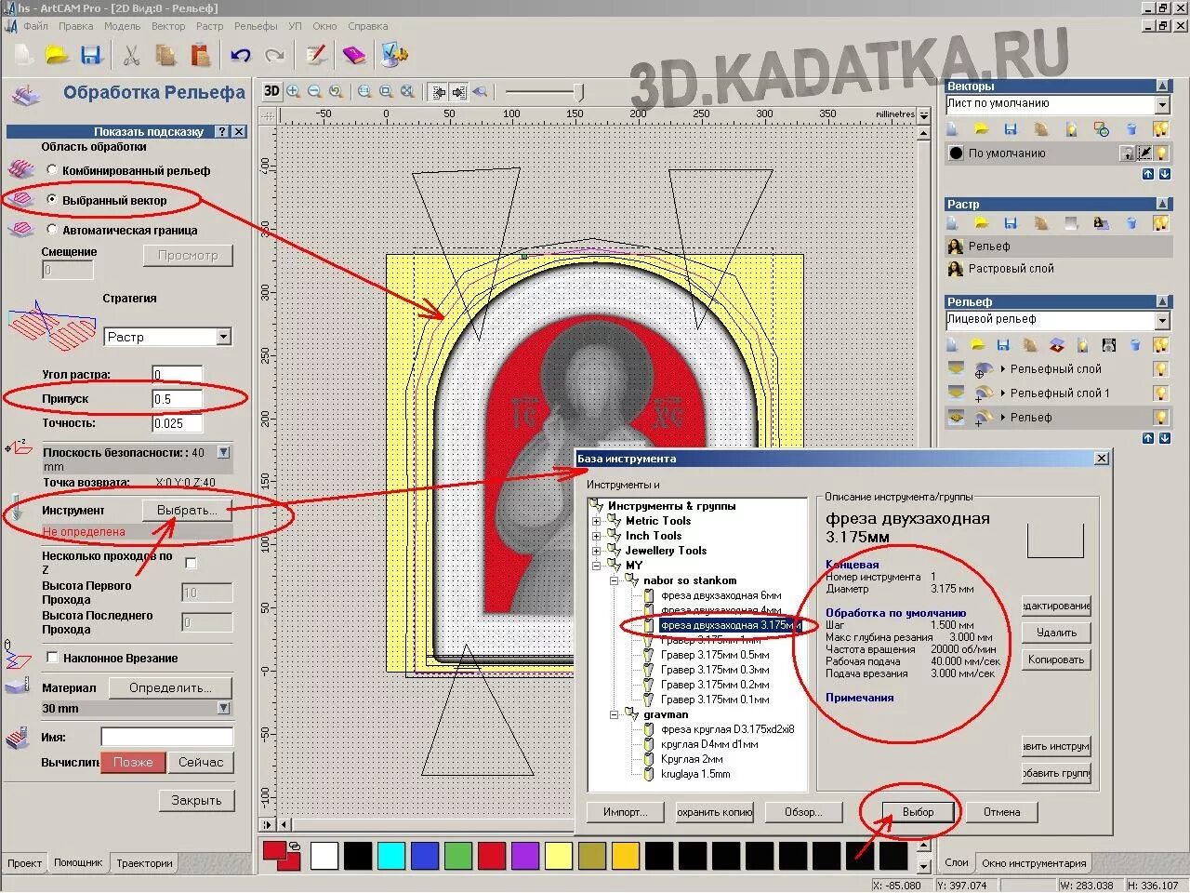Click the Определить... material button

(x=170, y=687)
